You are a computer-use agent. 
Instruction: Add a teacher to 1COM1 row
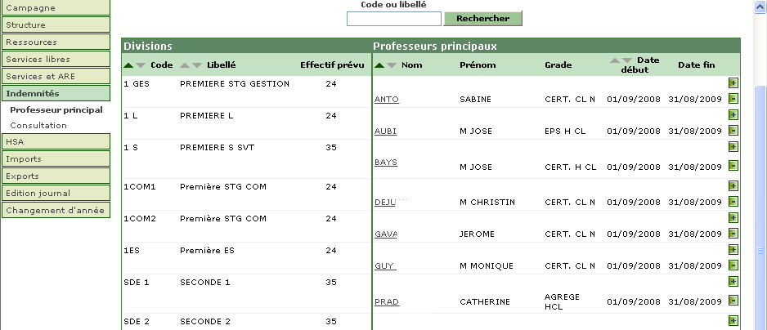[x=733, y=185]
